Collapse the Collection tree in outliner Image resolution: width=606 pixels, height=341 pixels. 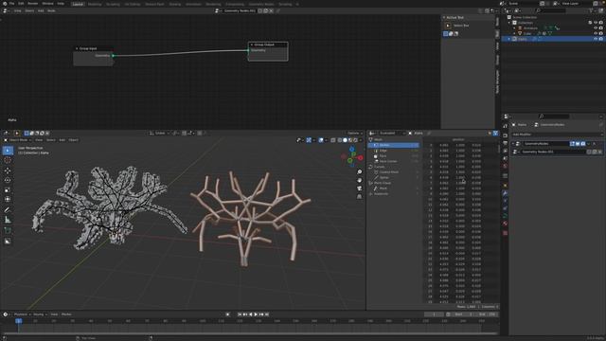pos(509,23)
